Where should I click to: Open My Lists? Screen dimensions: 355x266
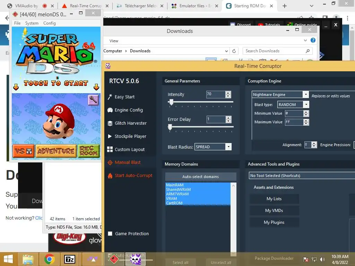click(x=274, y=199)
